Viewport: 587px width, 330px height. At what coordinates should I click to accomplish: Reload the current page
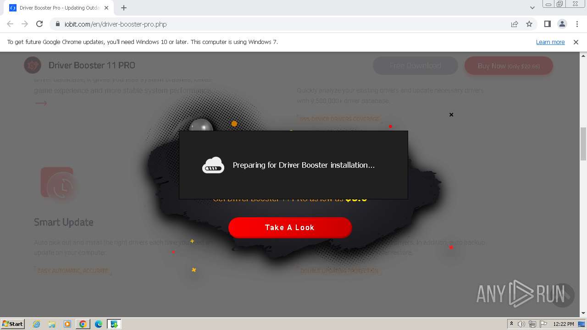(39, 24)
